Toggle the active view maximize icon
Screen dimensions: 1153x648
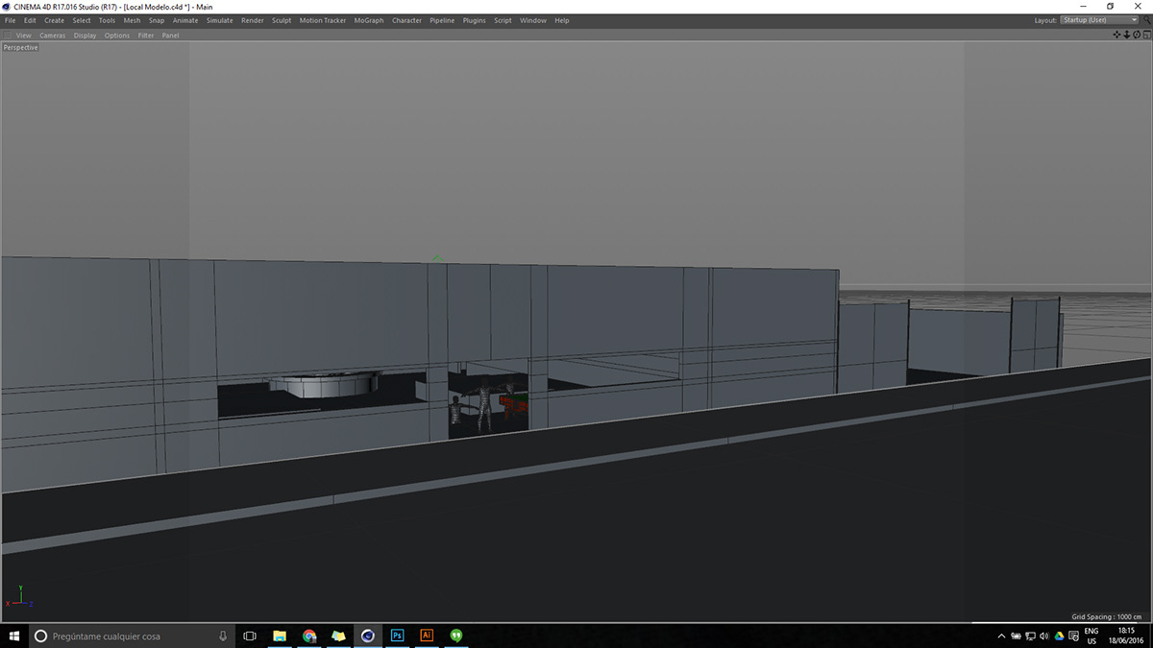1145,35
